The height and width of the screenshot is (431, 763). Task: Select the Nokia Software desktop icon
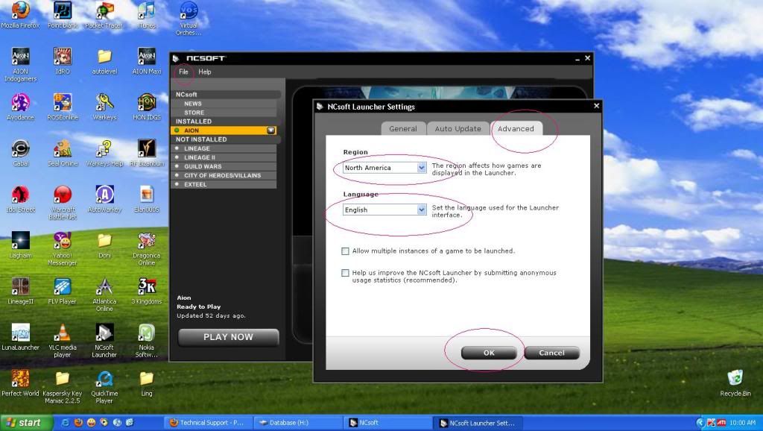click(x=147, y=333)
